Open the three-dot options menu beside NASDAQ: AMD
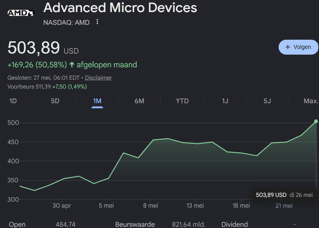Screen dimensions: 319x228 (97, 22)
